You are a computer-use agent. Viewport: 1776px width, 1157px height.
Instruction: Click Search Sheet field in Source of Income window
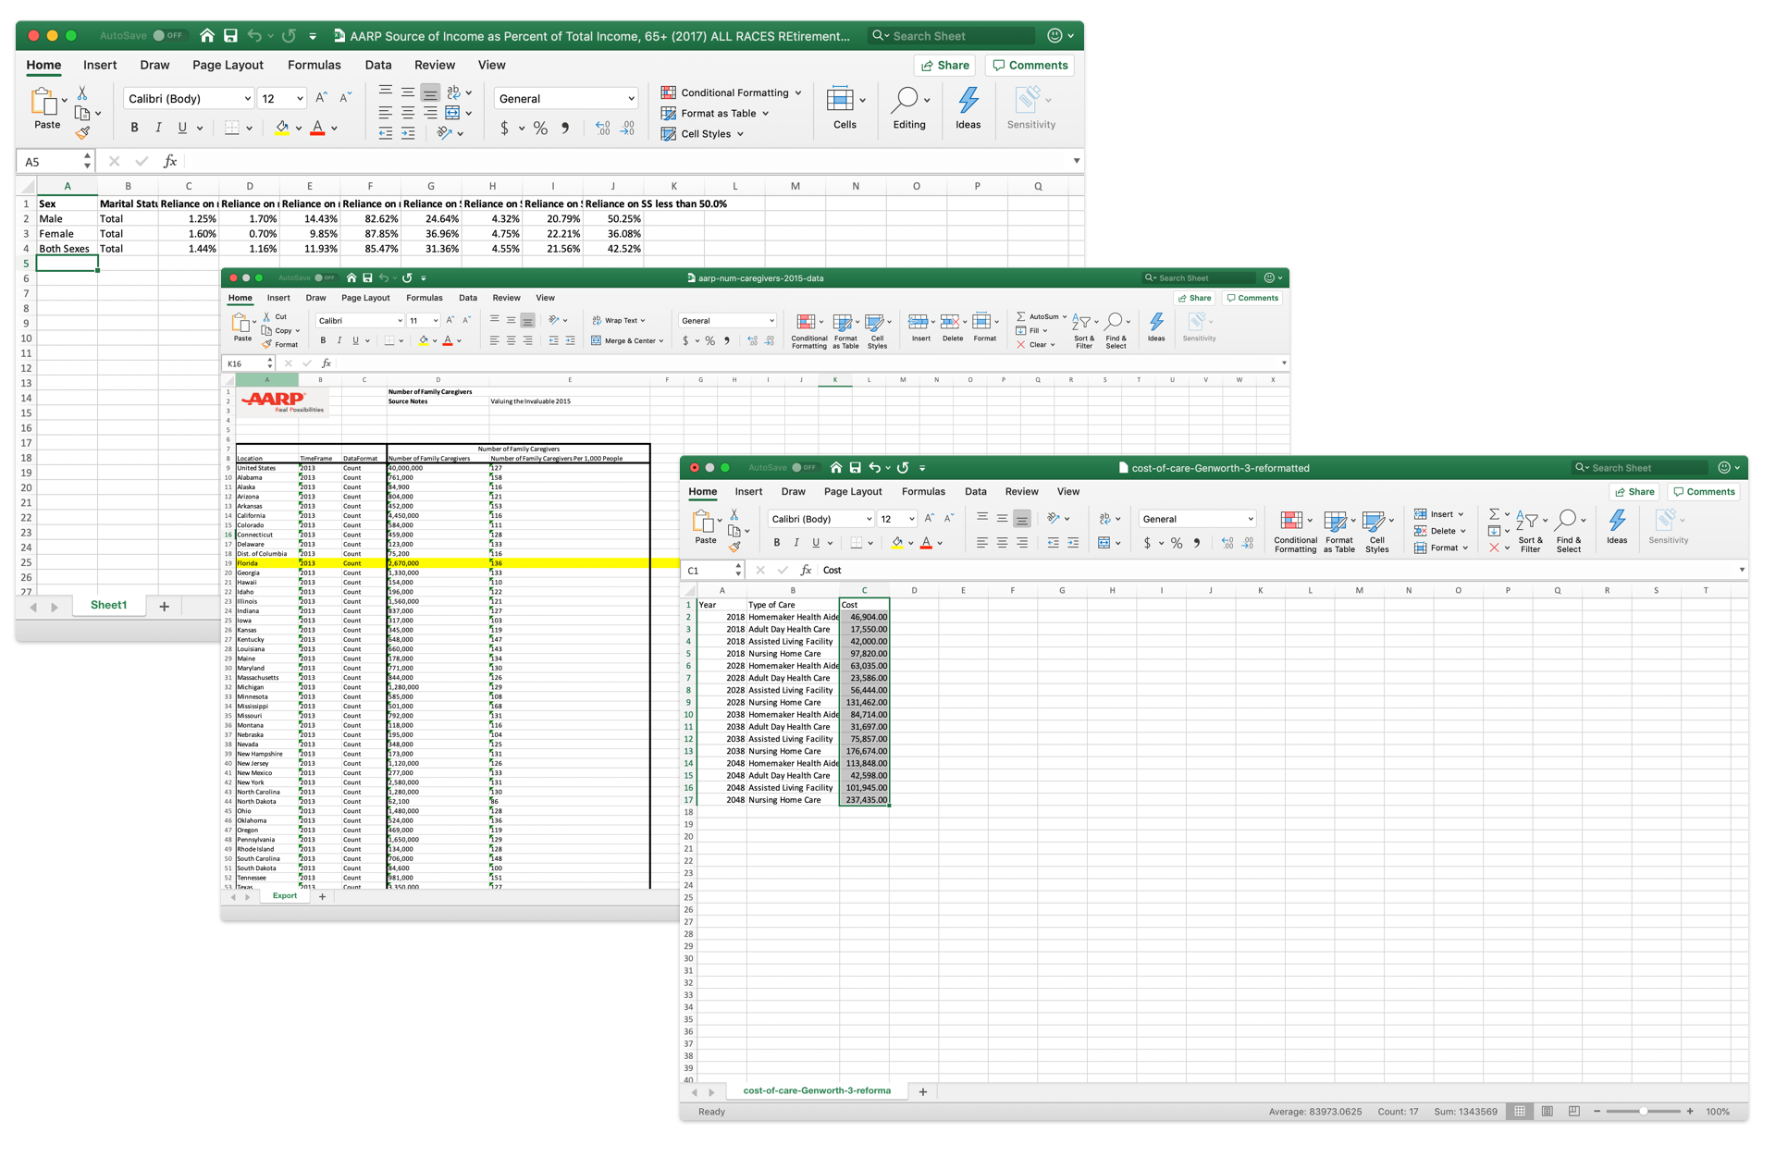click(953, 36)
